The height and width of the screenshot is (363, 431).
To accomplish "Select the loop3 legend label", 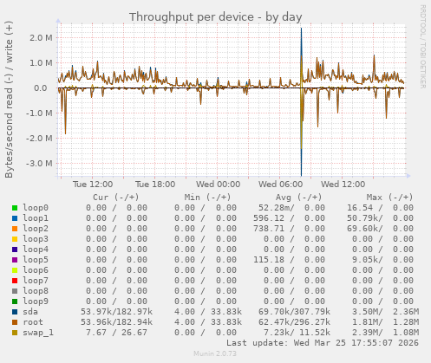I will (36, 239).
